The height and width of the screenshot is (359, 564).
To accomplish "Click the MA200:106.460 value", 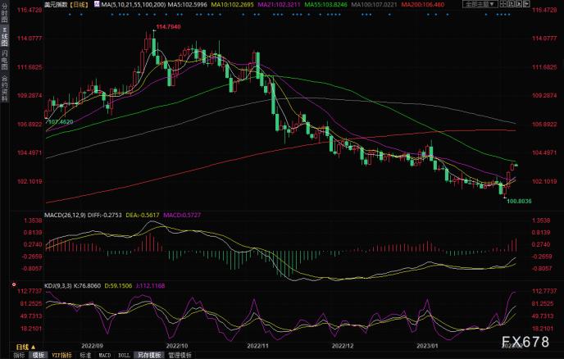I will click(423, 5).
